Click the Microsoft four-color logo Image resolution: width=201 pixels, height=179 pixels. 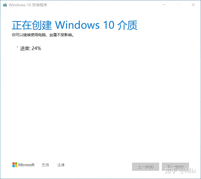pyautogui.click(x=15, y=165)
